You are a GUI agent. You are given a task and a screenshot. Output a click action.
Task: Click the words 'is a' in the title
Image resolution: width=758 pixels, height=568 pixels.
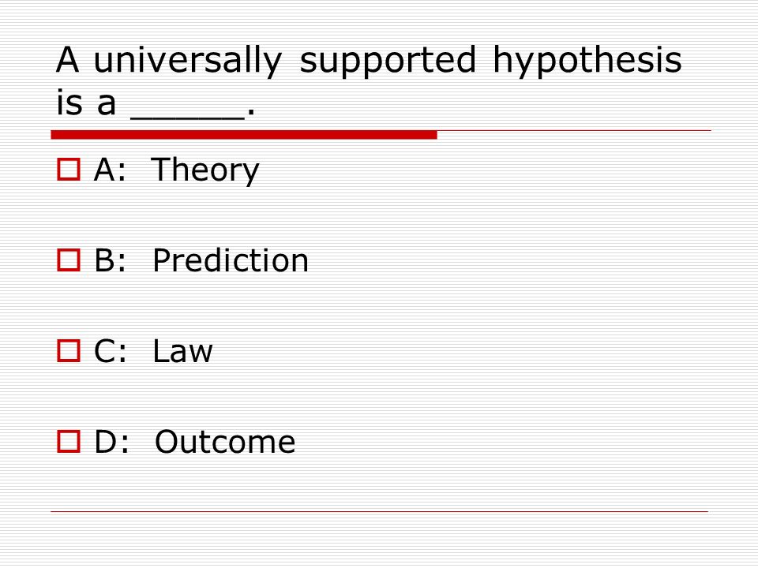[x=86, y=102]
